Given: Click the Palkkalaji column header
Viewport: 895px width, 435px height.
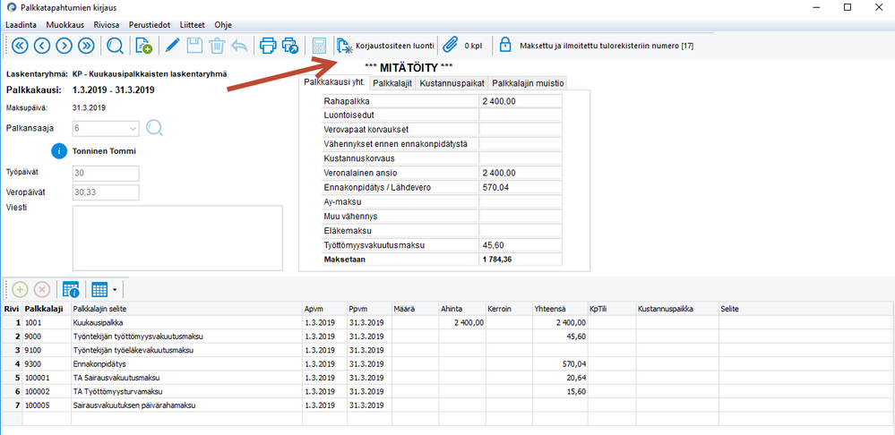Looking at the screenshot, I should pyautogui.click(x=47, y=309).
